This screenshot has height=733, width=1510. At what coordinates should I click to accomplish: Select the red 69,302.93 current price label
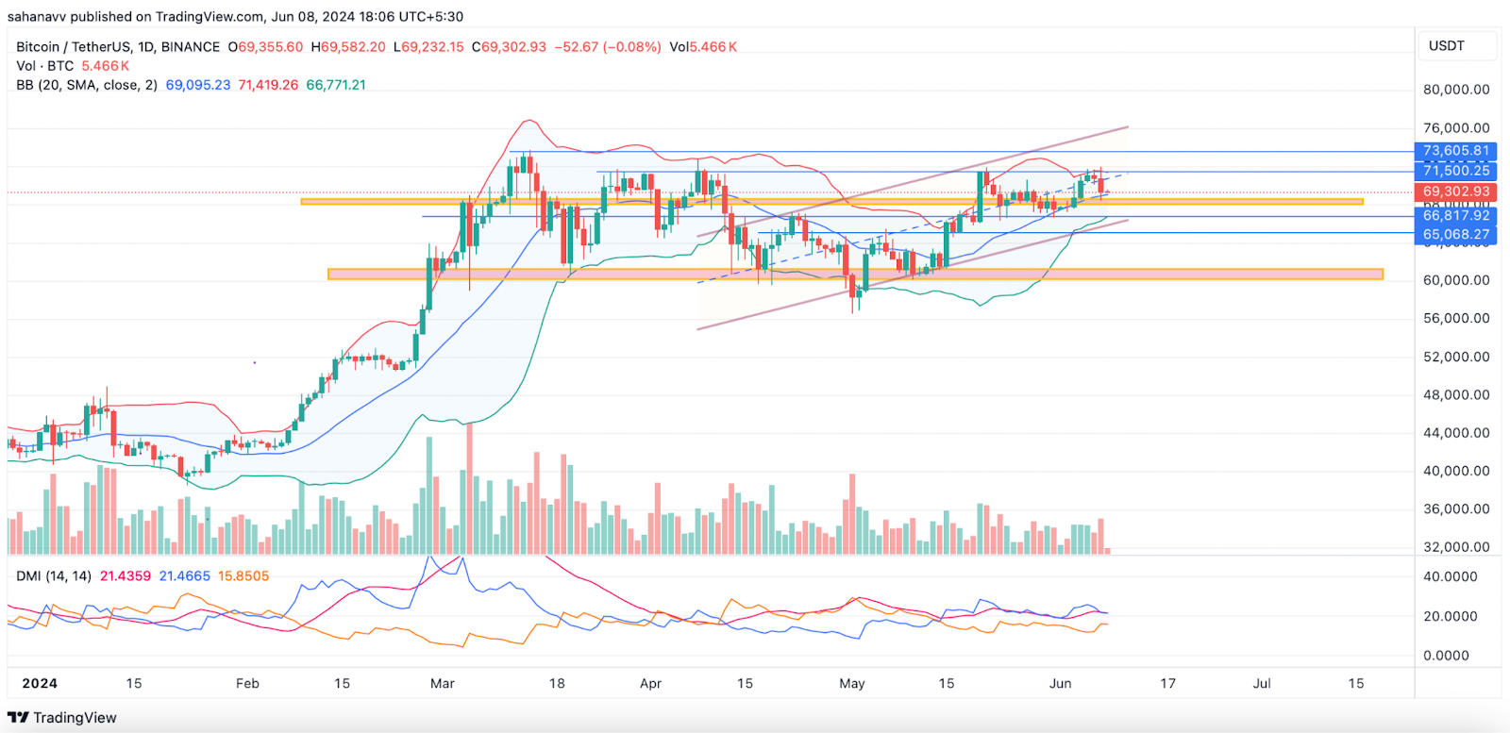coord(1456,192)
